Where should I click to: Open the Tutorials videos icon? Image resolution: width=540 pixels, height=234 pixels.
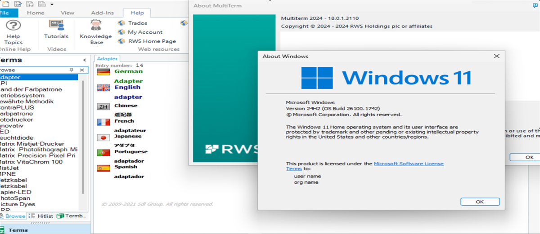point(56,25)
